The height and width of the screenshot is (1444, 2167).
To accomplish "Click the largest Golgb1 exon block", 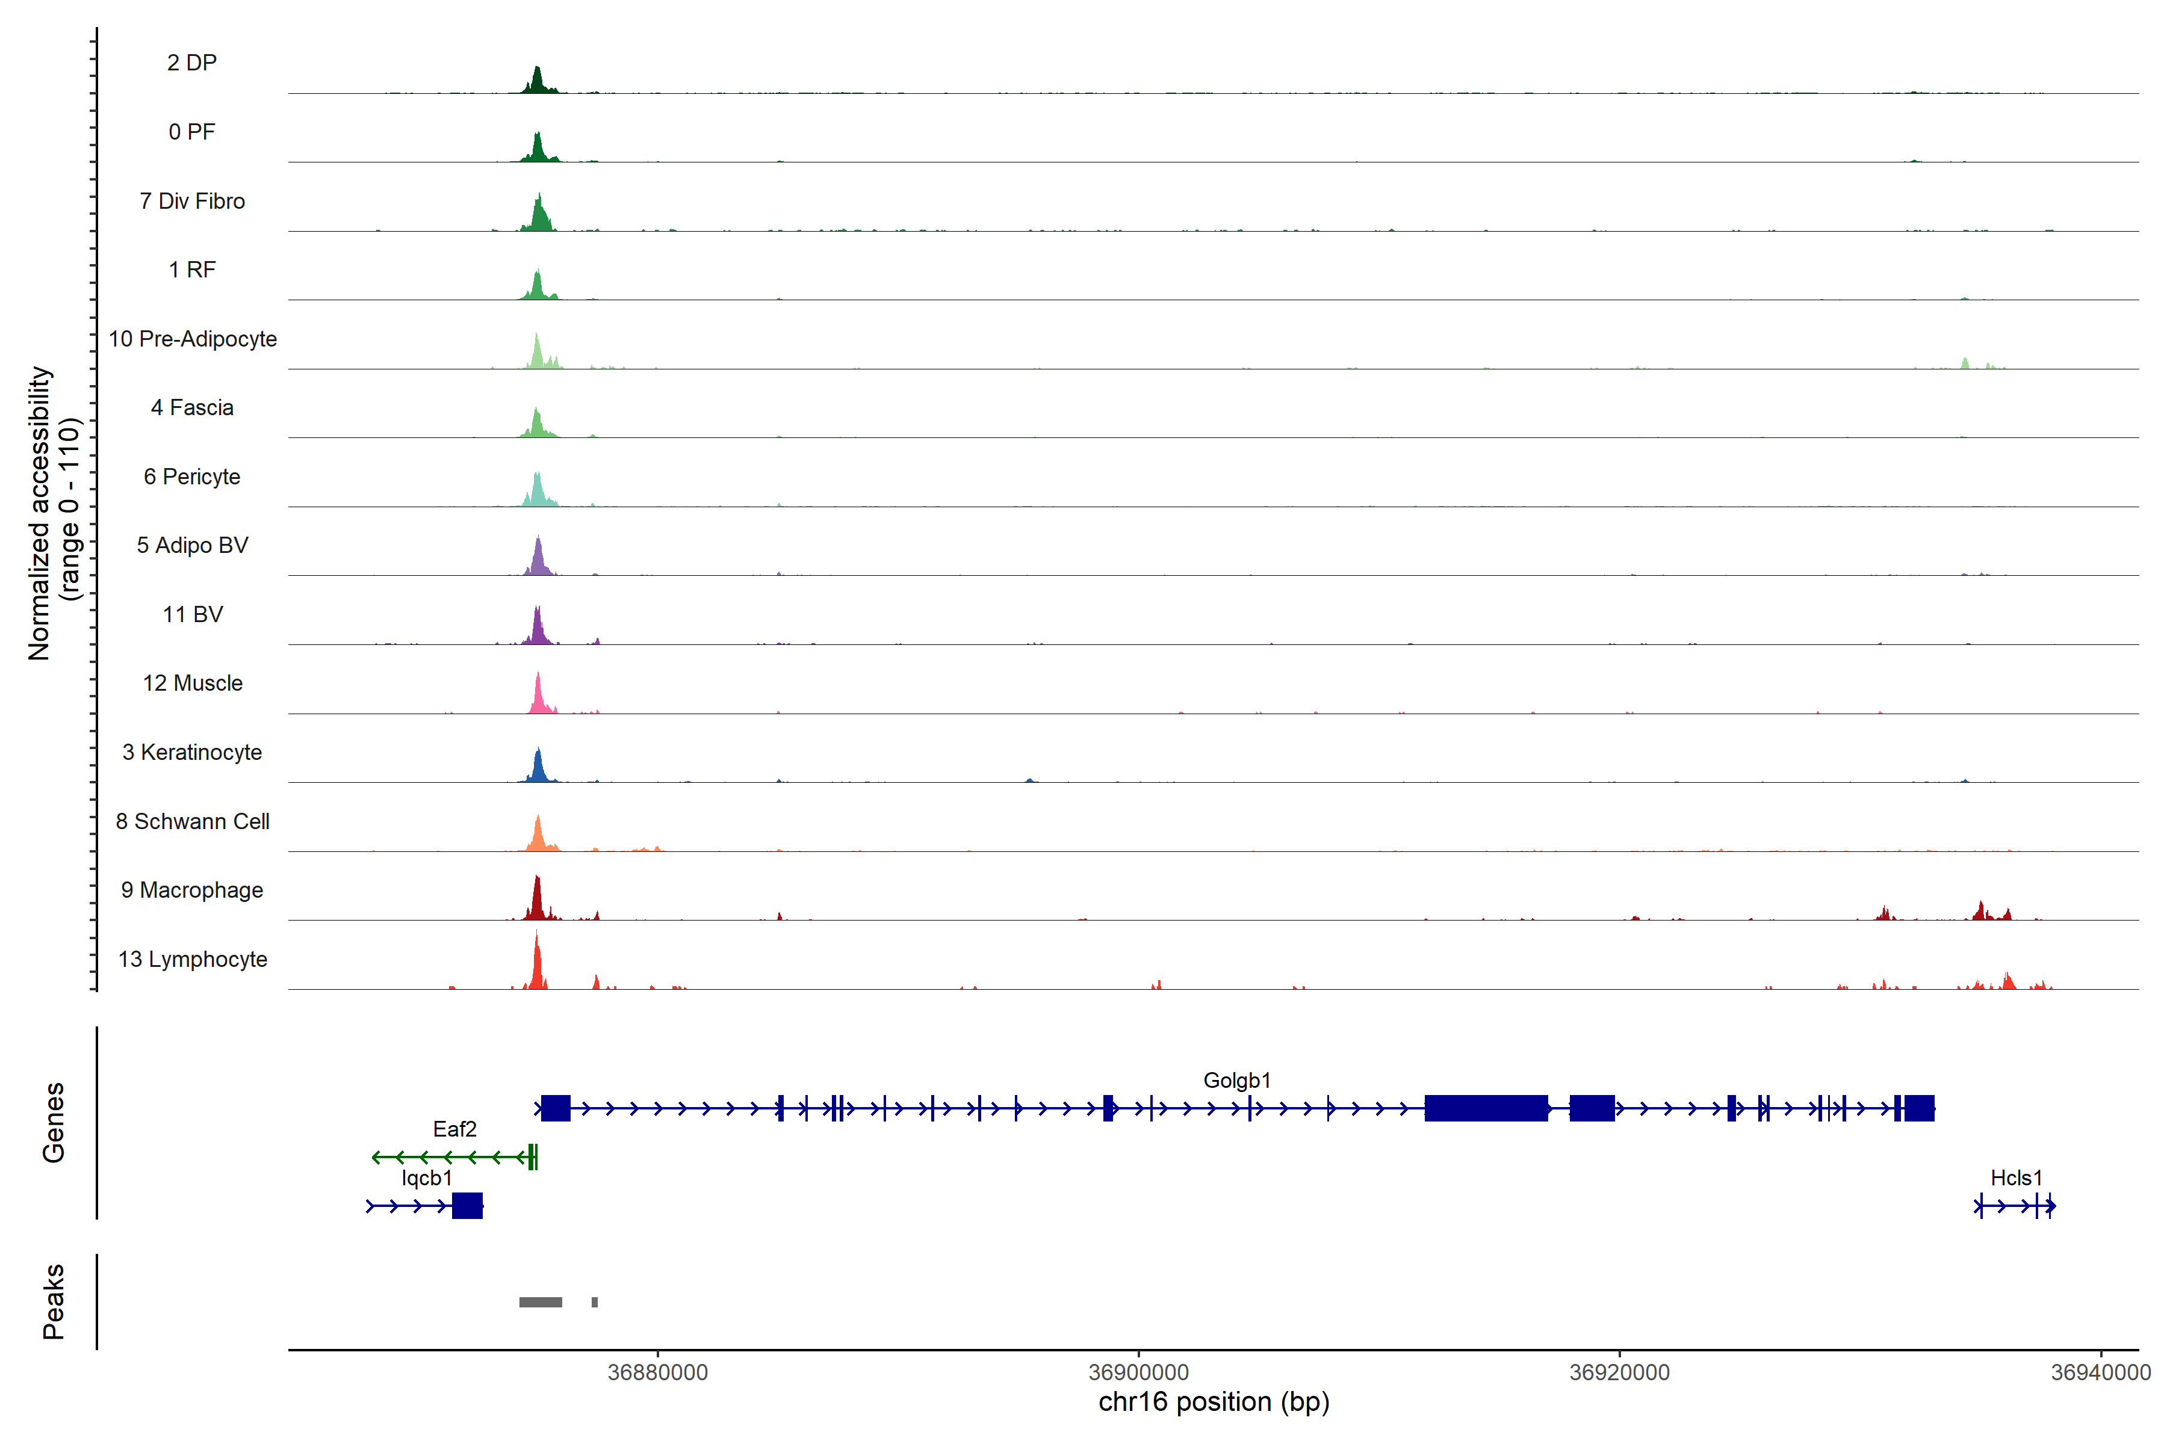I will pyautogui.click(x=1485, y=1108).
